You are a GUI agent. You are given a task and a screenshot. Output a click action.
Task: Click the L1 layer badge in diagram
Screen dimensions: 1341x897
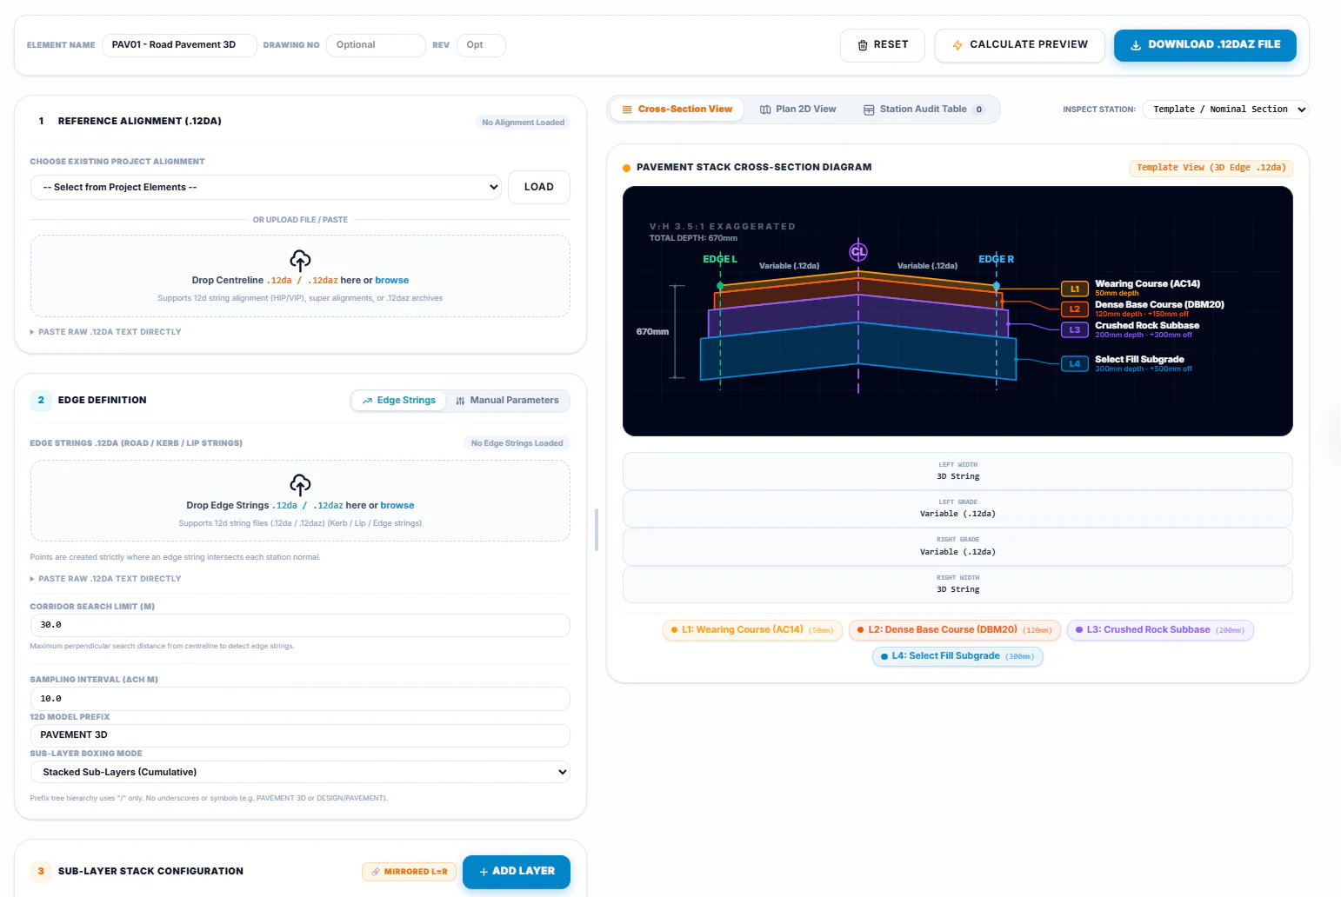(x=1075, y=289)
